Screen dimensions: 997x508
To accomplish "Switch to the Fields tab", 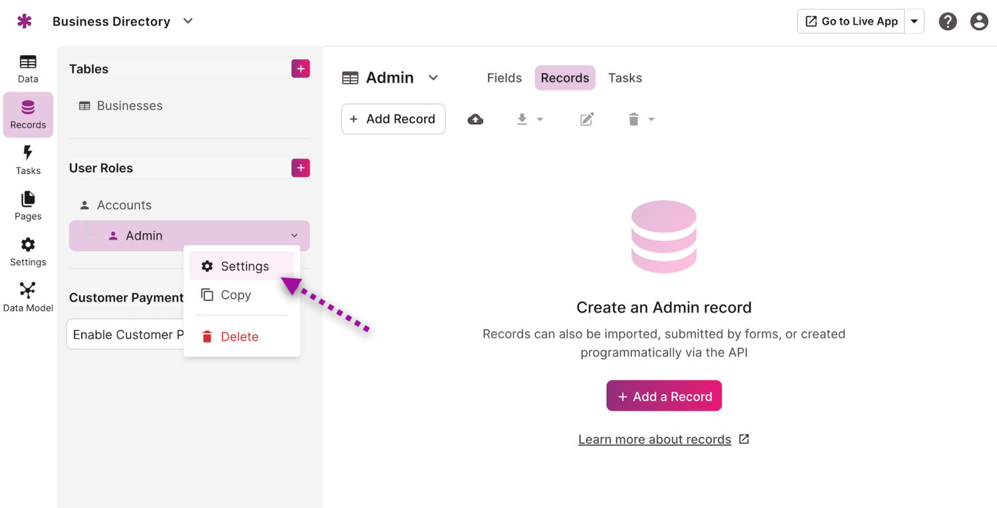I will click(504, 78).
